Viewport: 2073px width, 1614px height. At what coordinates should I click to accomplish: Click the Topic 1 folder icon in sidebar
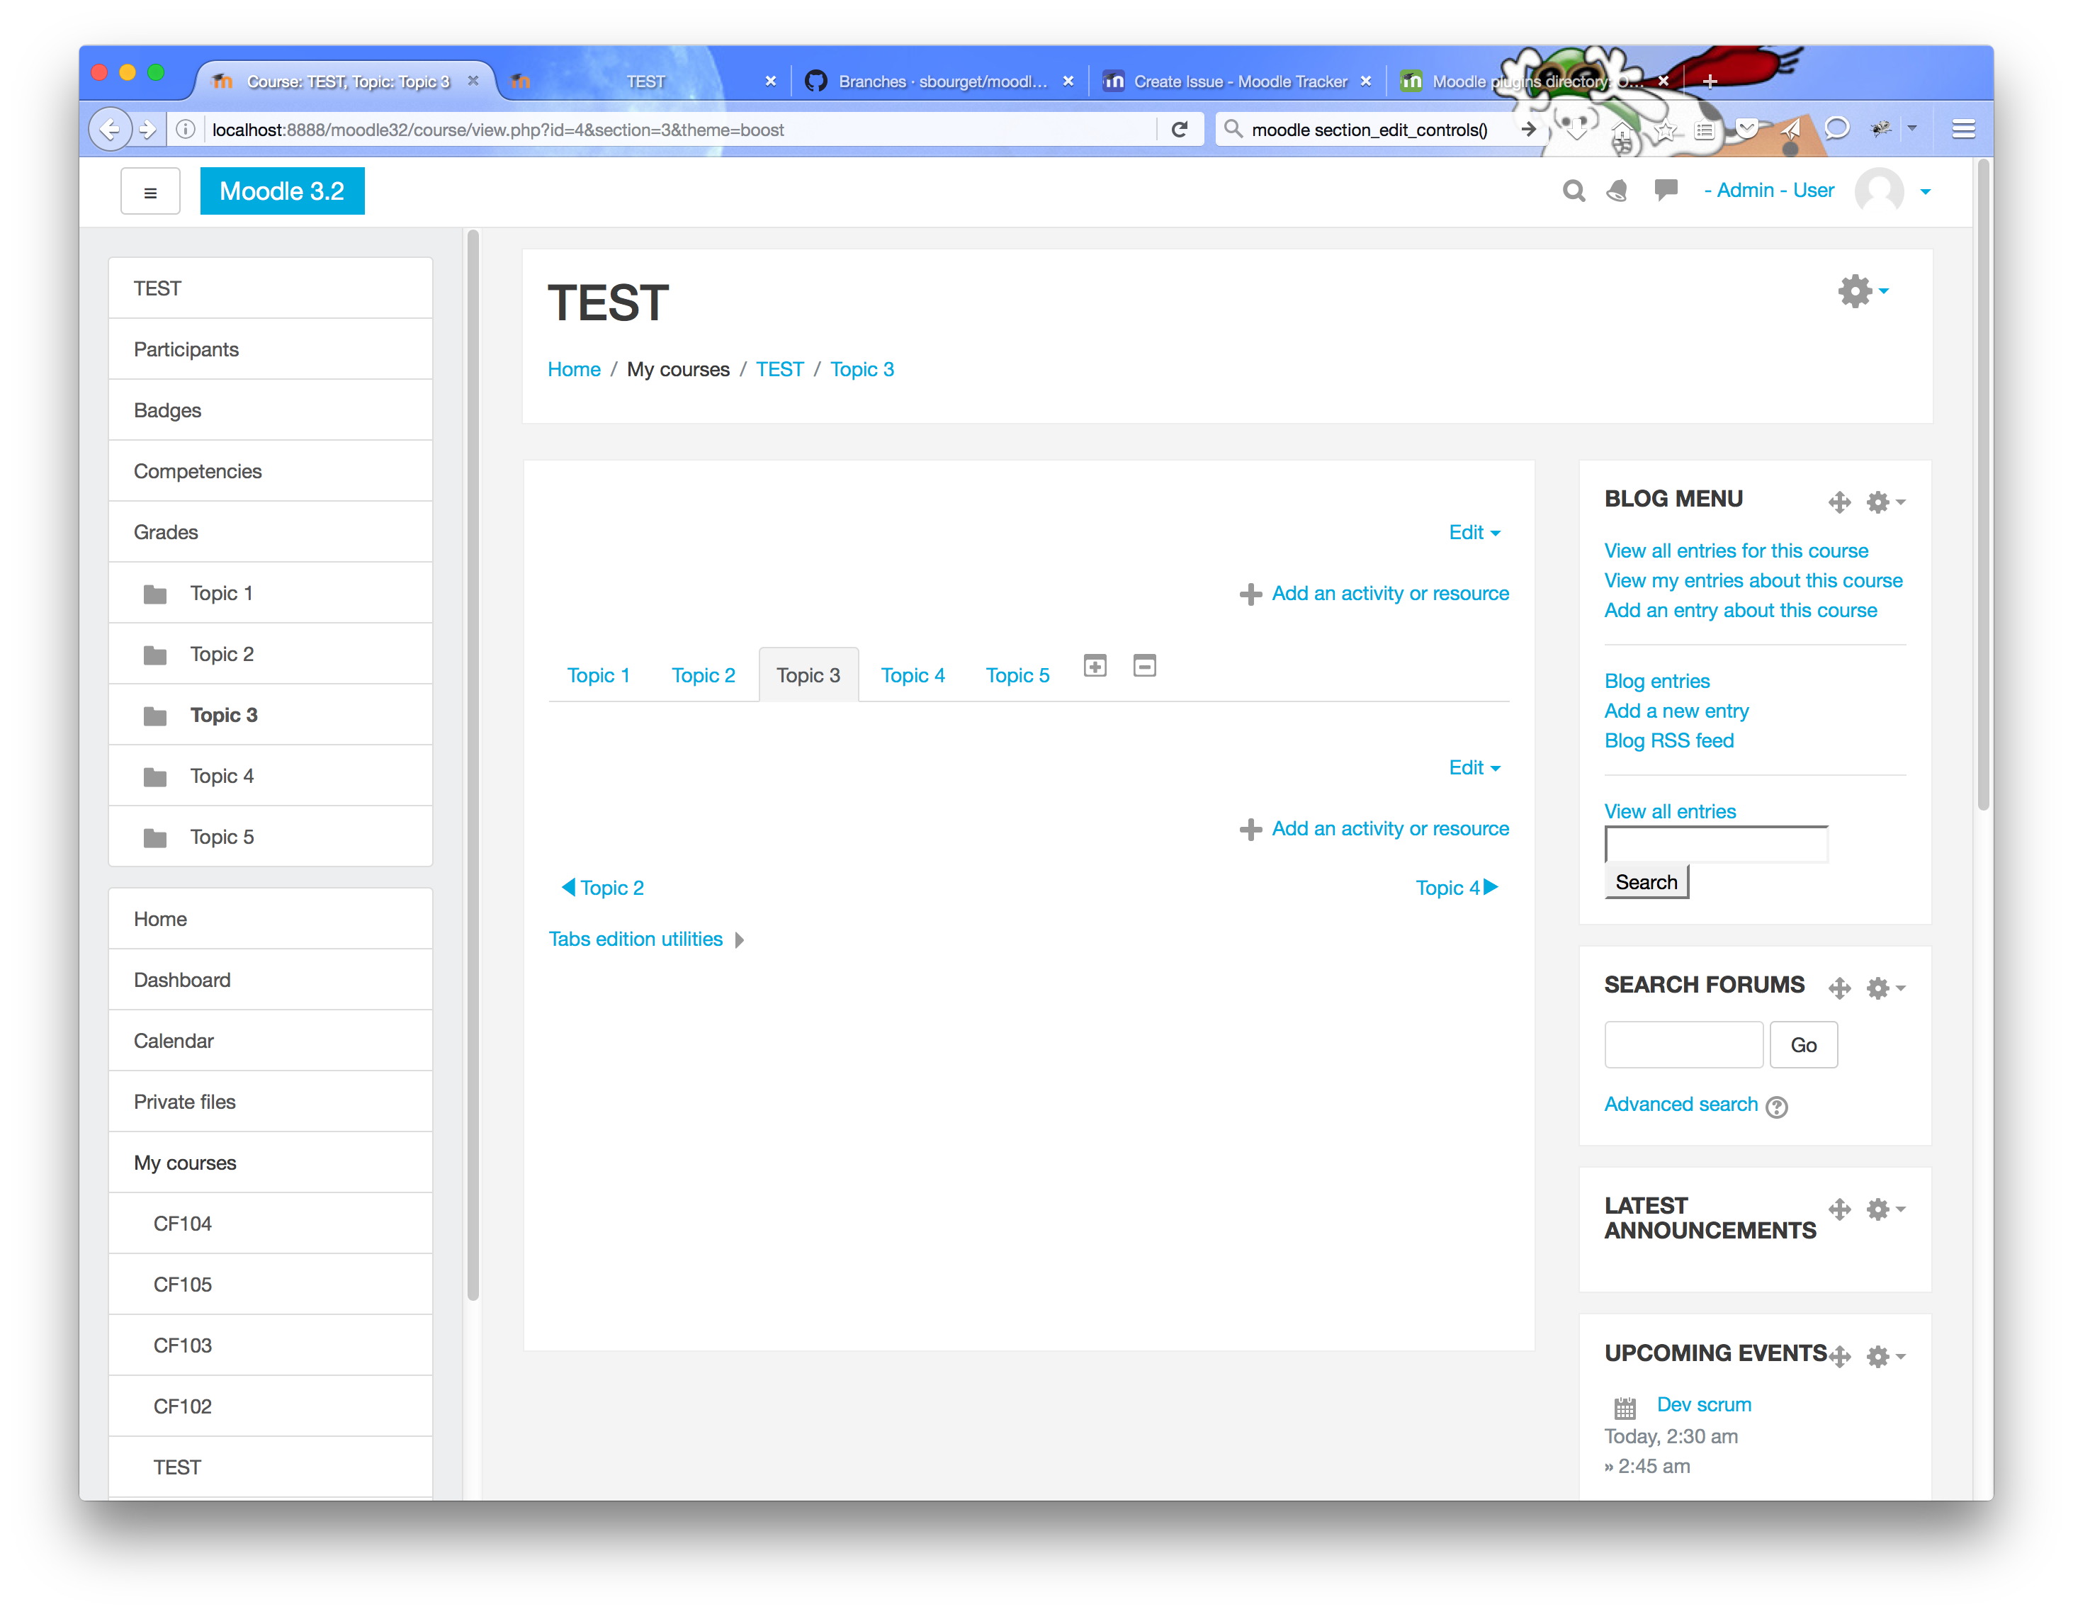click(x=154, y=594)
